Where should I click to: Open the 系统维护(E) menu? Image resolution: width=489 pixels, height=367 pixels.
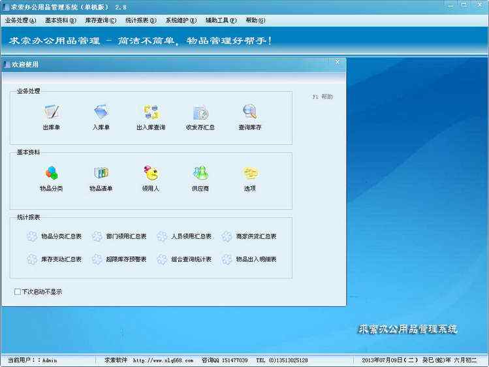(x=181, y=21)
